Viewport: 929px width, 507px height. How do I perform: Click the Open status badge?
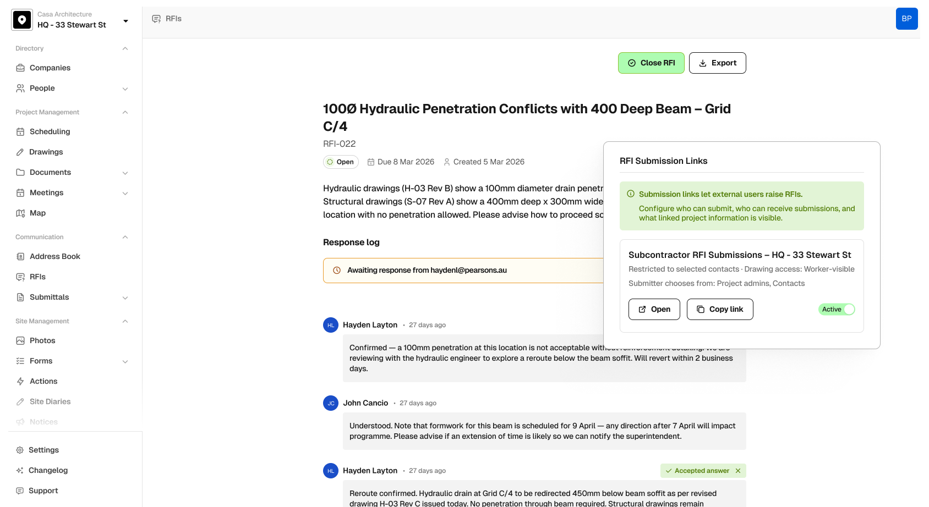pos(341,162)
